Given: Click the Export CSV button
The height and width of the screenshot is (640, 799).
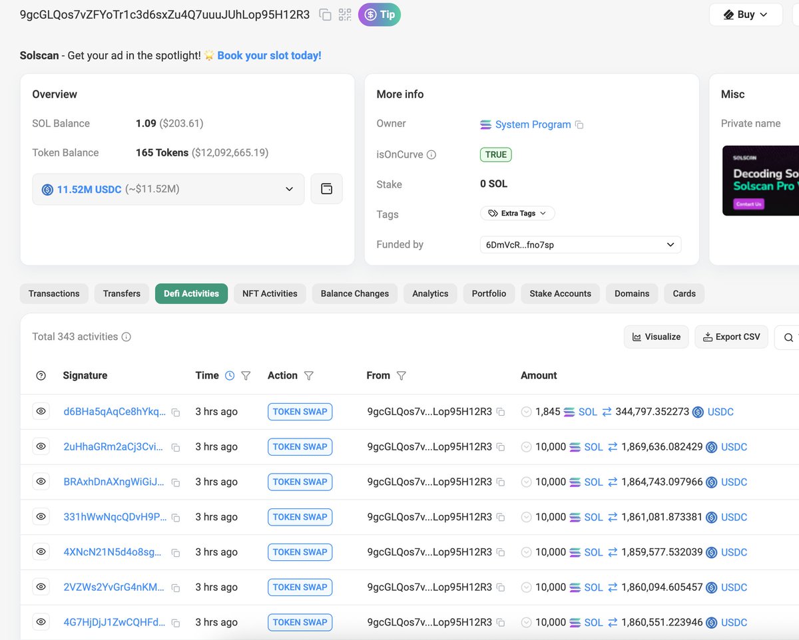Looking at the screenshot, I should 731,337.
